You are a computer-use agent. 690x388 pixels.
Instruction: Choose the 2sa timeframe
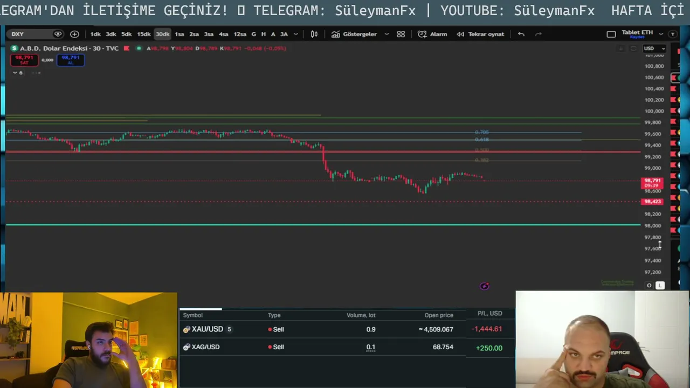(194, 34)
